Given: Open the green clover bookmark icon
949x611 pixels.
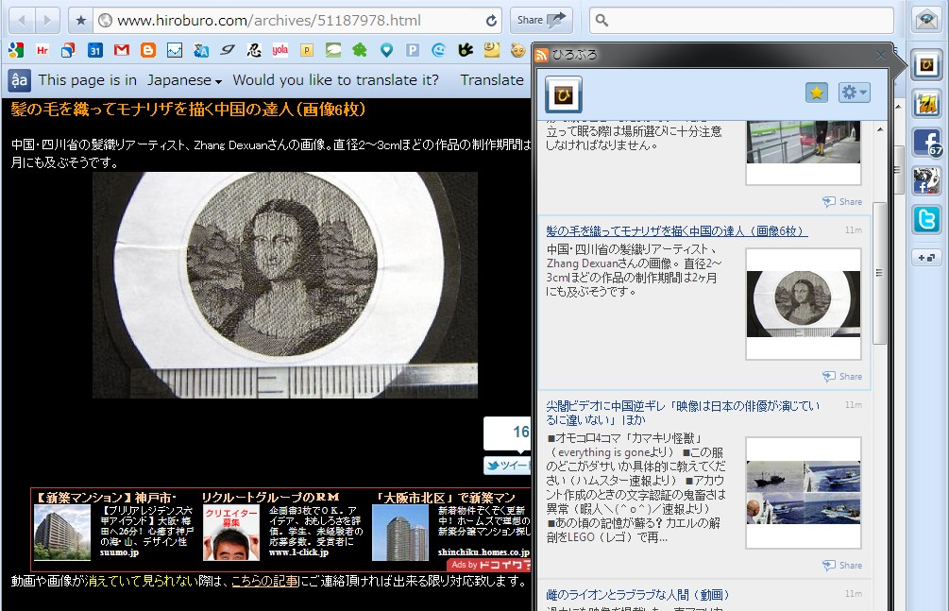Looking at the screenshot, I should (360, 50).
